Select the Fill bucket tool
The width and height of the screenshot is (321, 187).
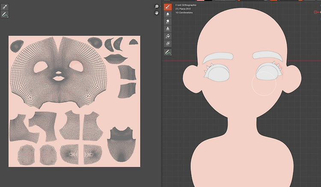168,36
